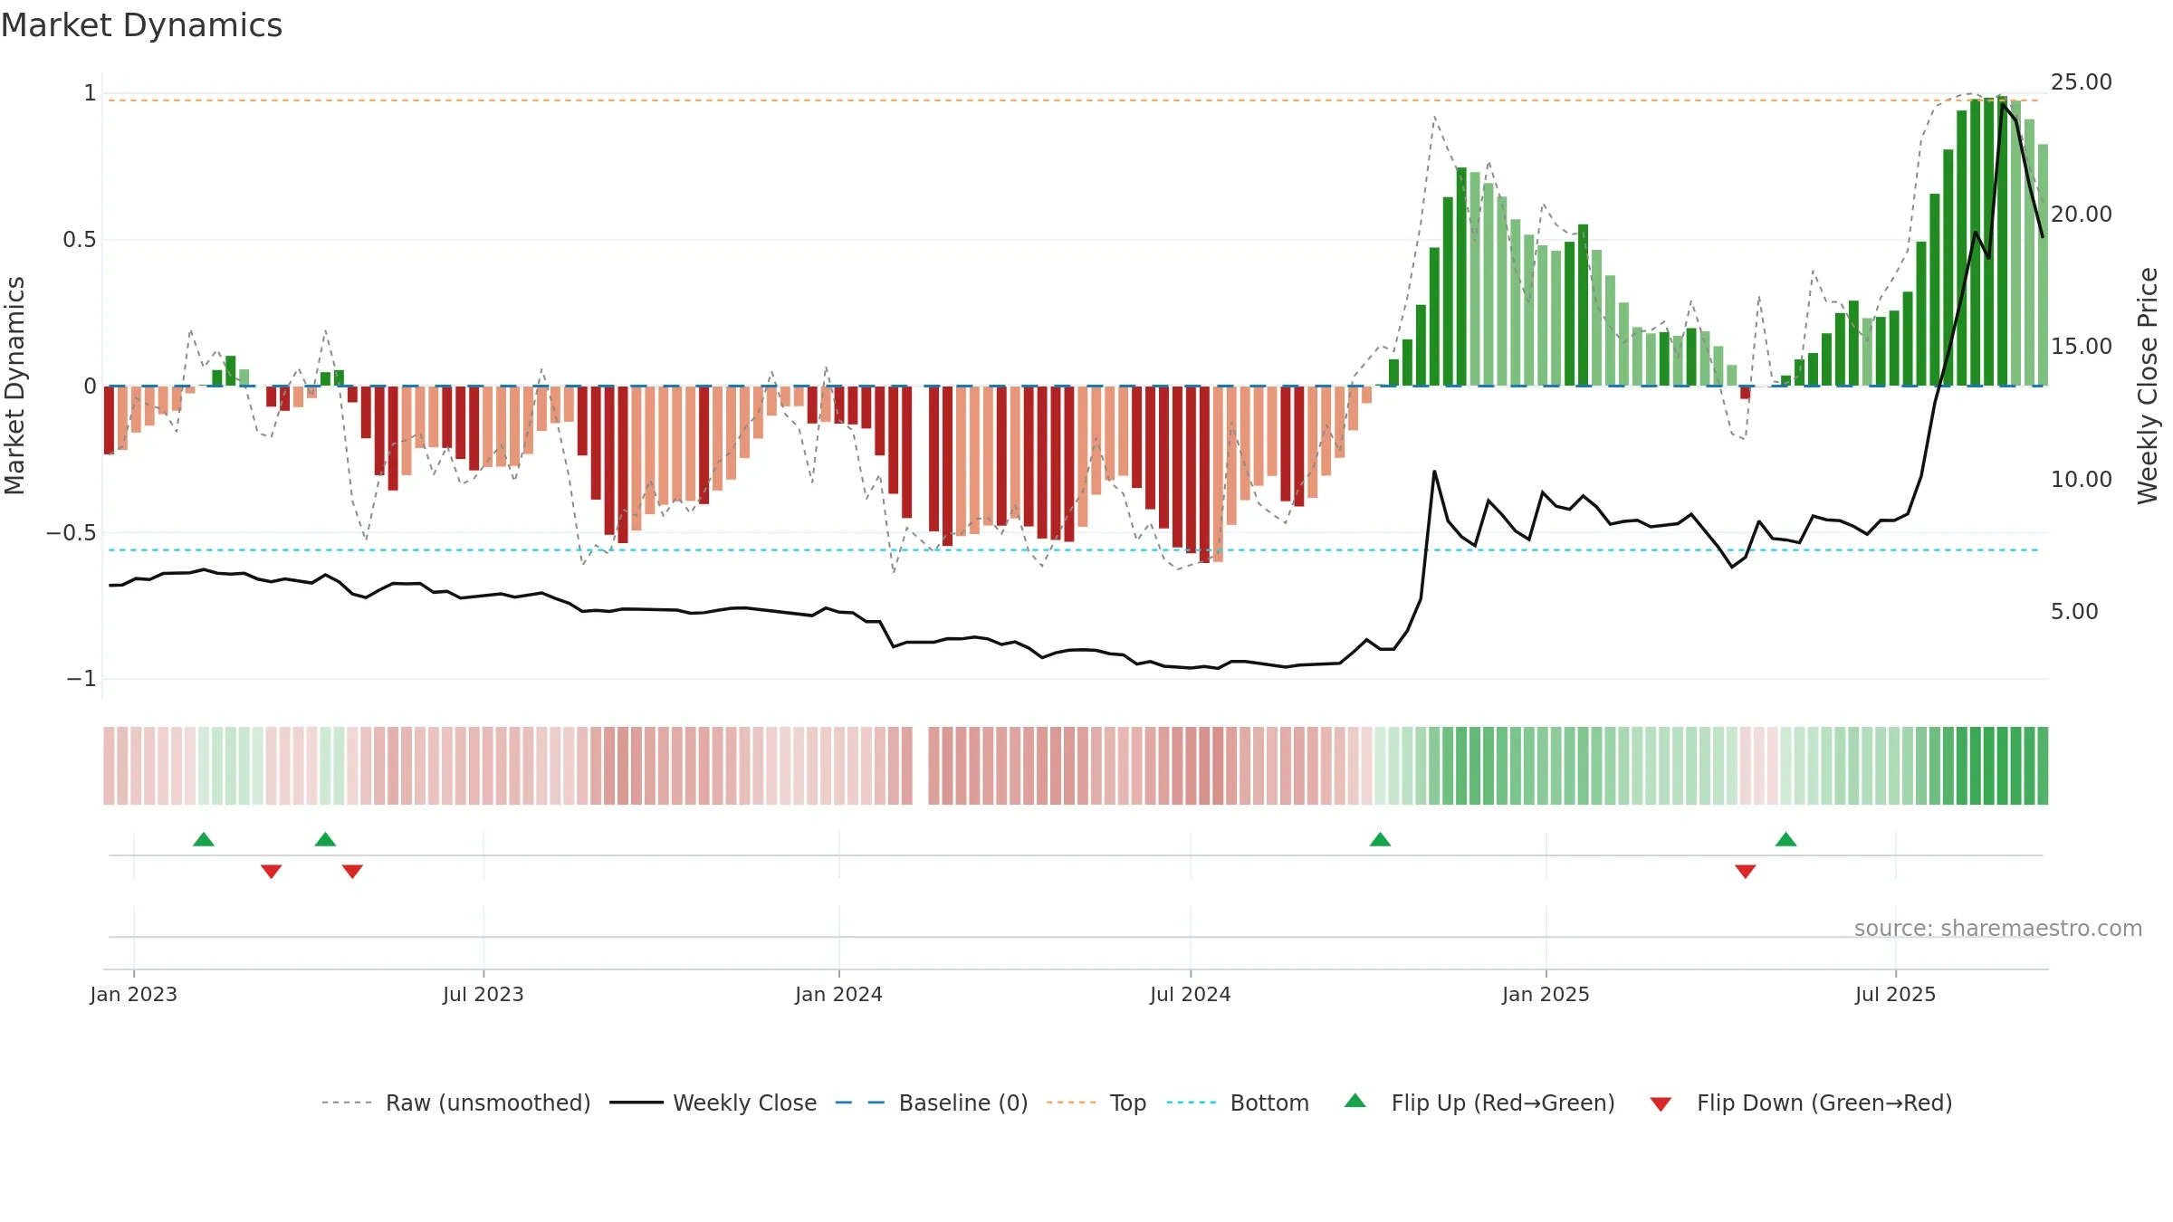
Task: Click the Market Dynamics chart title
Action: coord(141,25)
